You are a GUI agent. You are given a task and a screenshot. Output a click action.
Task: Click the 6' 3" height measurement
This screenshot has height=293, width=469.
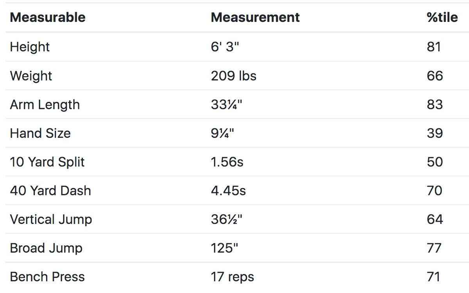(225, 47)
